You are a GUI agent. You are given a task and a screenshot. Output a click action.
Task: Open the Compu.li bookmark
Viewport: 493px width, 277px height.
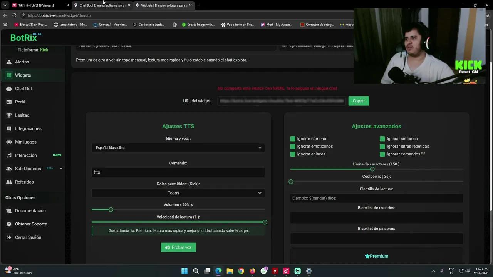coord(110,25)
